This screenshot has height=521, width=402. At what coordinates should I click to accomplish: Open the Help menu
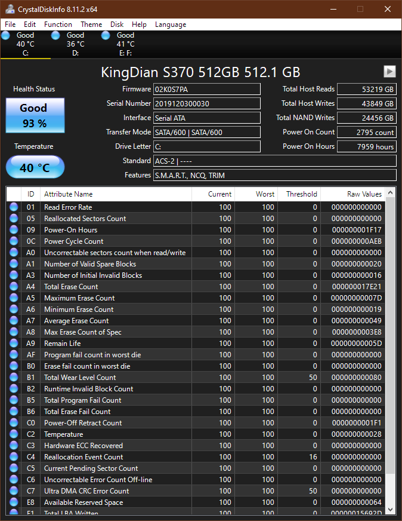139,24
